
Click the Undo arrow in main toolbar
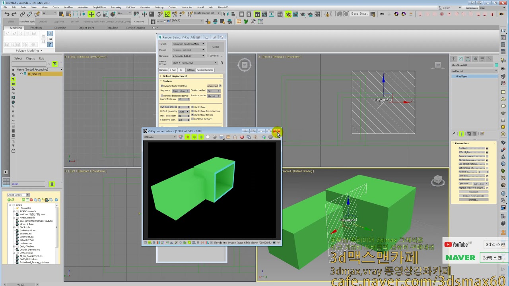point(7,14)
